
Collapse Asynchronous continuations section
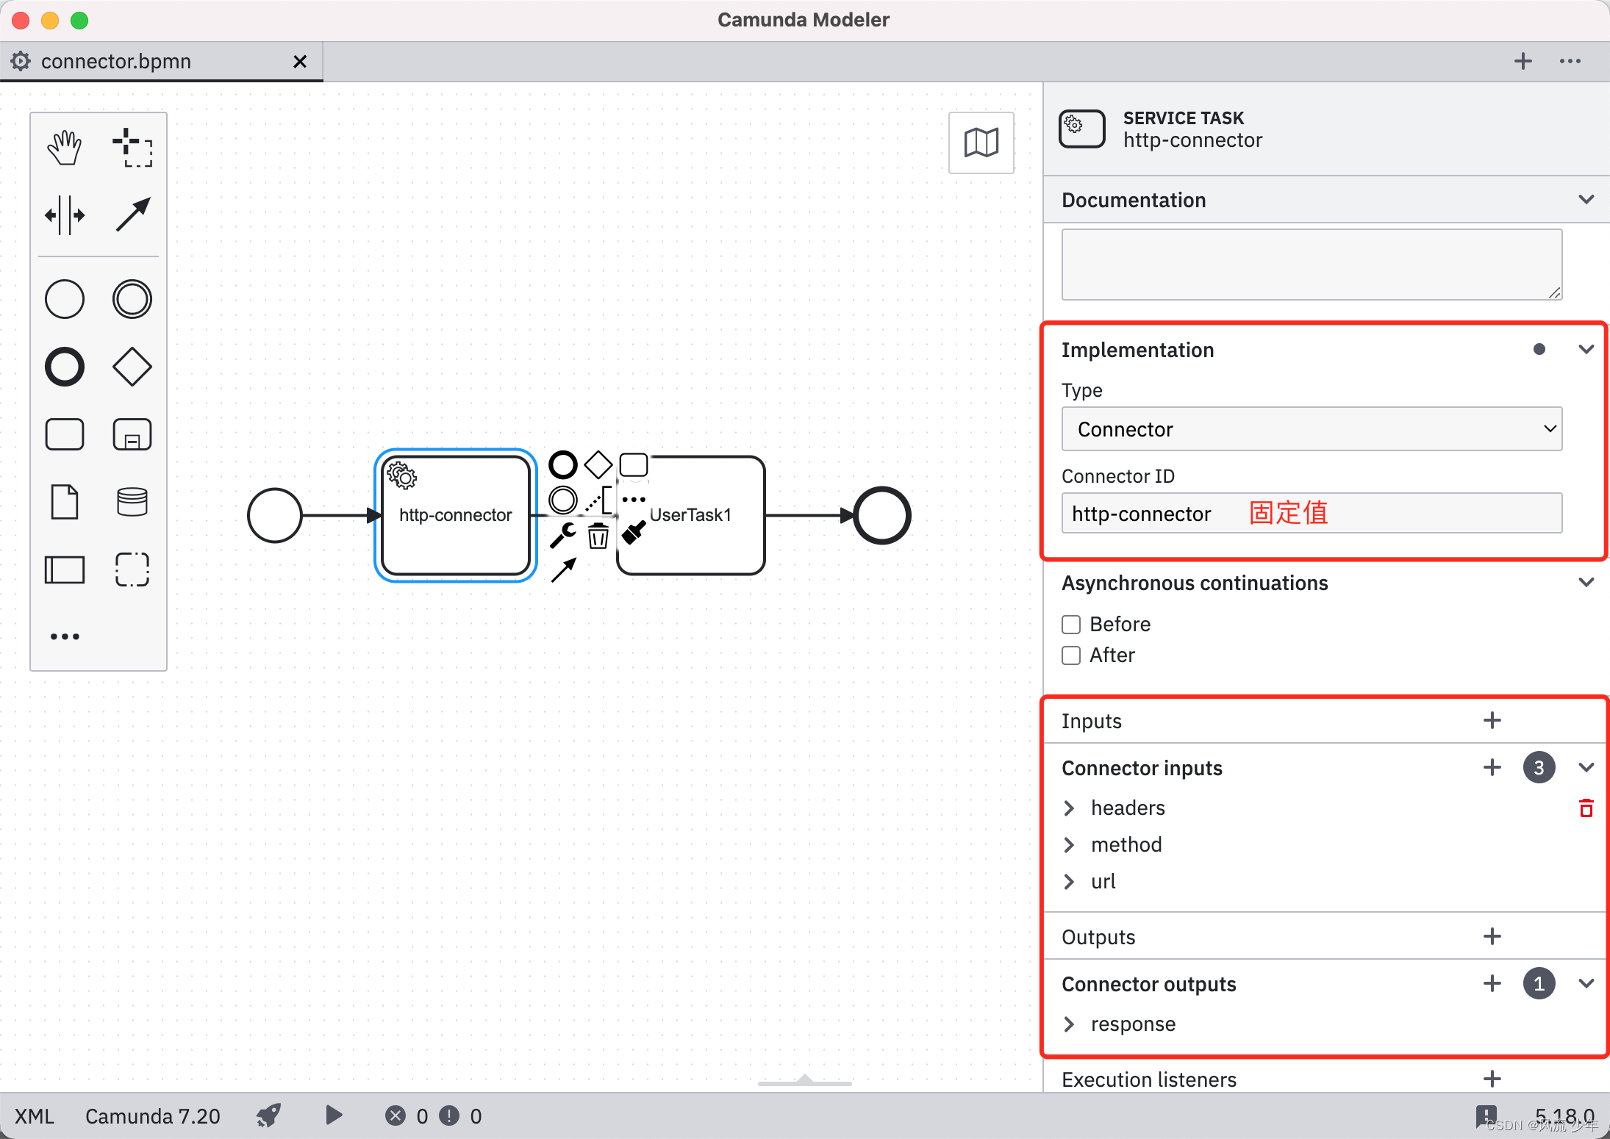point(1586,583)
